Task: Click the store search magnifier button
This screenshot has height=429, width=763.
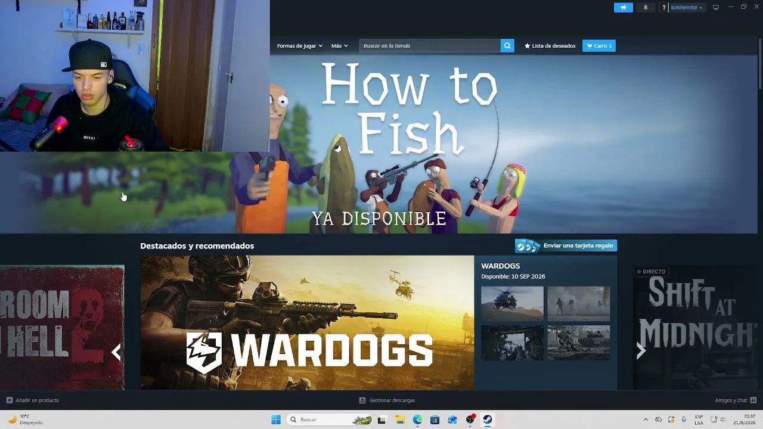Action: [x=507, y=46]
